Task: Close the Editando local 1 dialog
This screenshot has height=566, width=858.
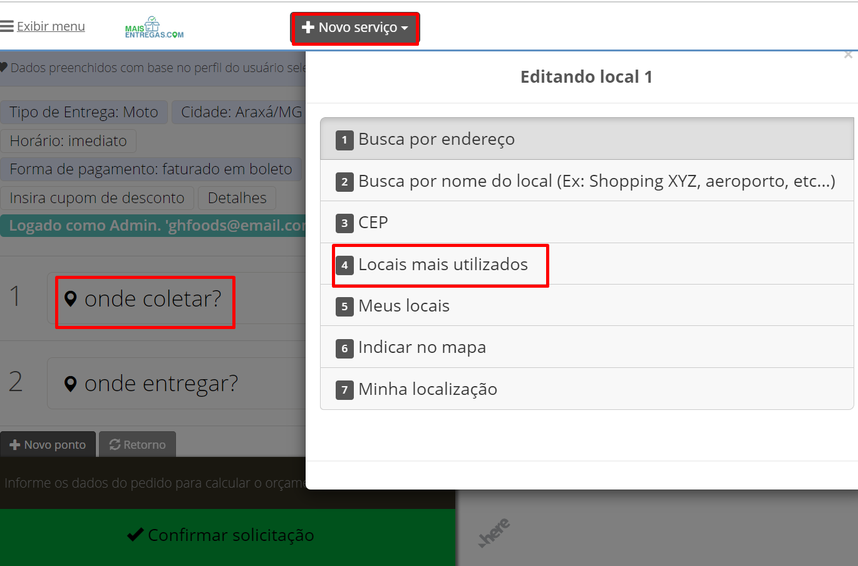Action: [x=848, y=55]
